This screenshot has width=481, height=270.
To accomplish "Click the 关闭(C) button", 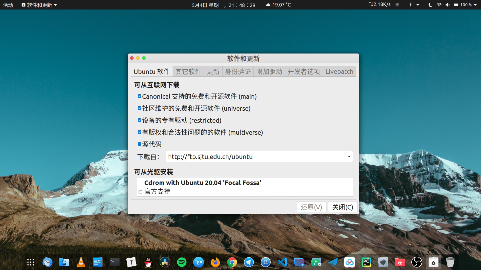I will click(x=342, y=207).
